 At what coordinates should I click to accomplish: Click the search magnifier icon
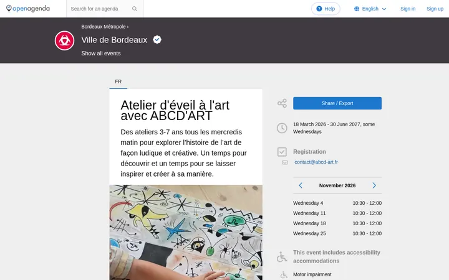point(135,9)
